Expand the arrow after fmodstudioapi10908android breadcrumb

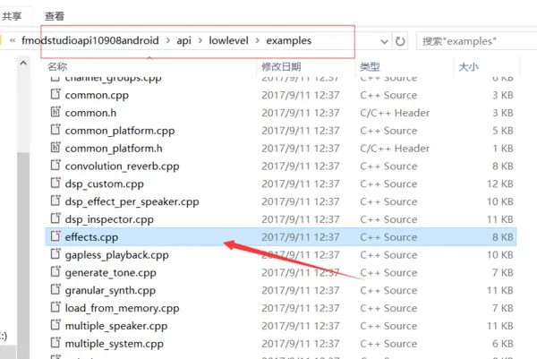[x=168, y=40]
